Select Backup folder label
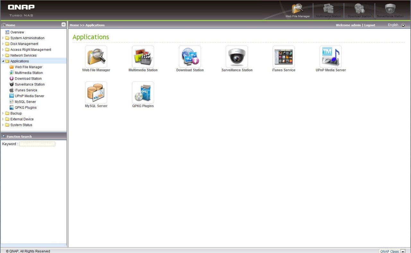The image size is (411, 253). (16, 113)
